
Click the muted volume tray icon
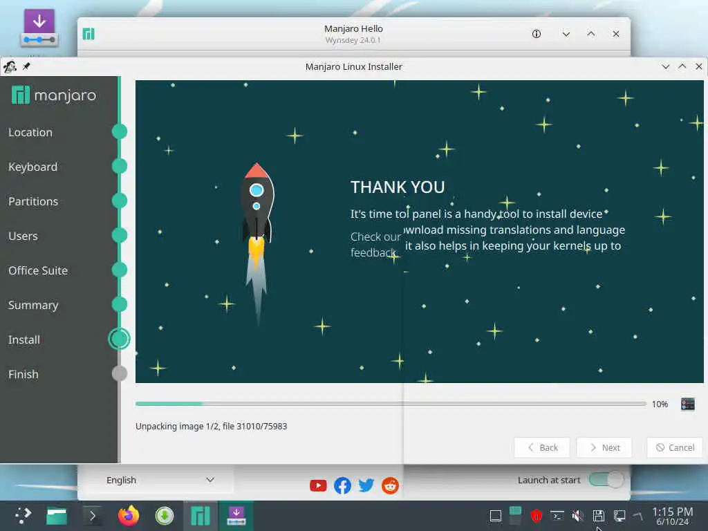pos(577,516)
